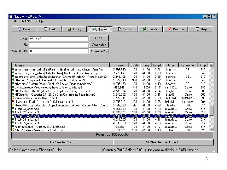
Task: Sort results by Filesize column
Action: (x=119, y=65)
